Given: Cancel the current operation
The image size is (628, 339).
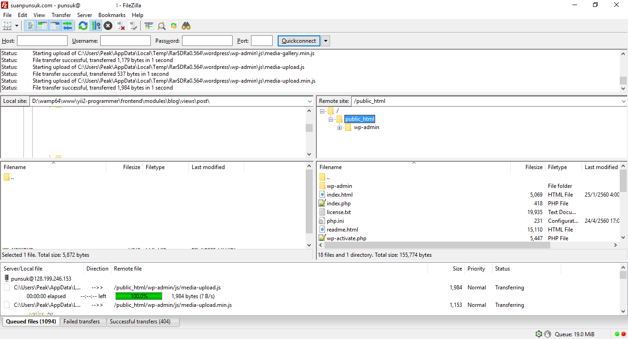Looking at the screenshot, I should pos(108,26).
